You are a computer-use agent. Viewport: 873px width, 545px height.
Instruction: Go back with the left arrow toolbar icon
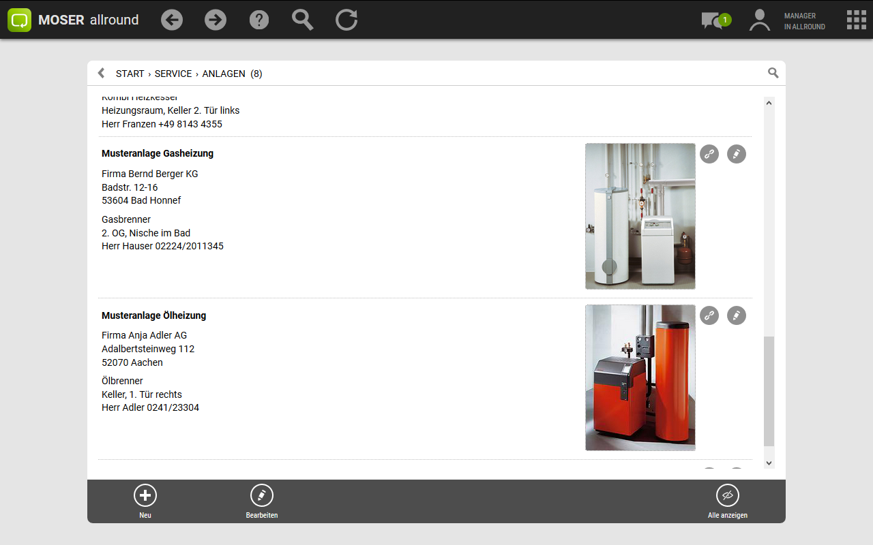172,20
